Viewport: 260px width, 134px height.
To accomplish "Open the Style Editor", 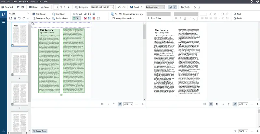I will (154, 18).
